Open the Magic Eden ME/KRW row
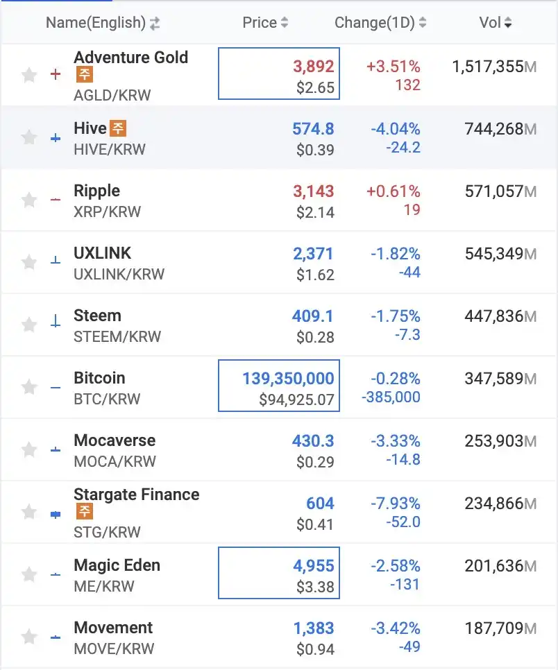 [279, 574]
